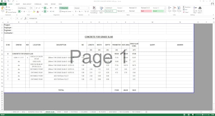
Task: Open the Clear dropdown in Editing group
Action: 186,12
